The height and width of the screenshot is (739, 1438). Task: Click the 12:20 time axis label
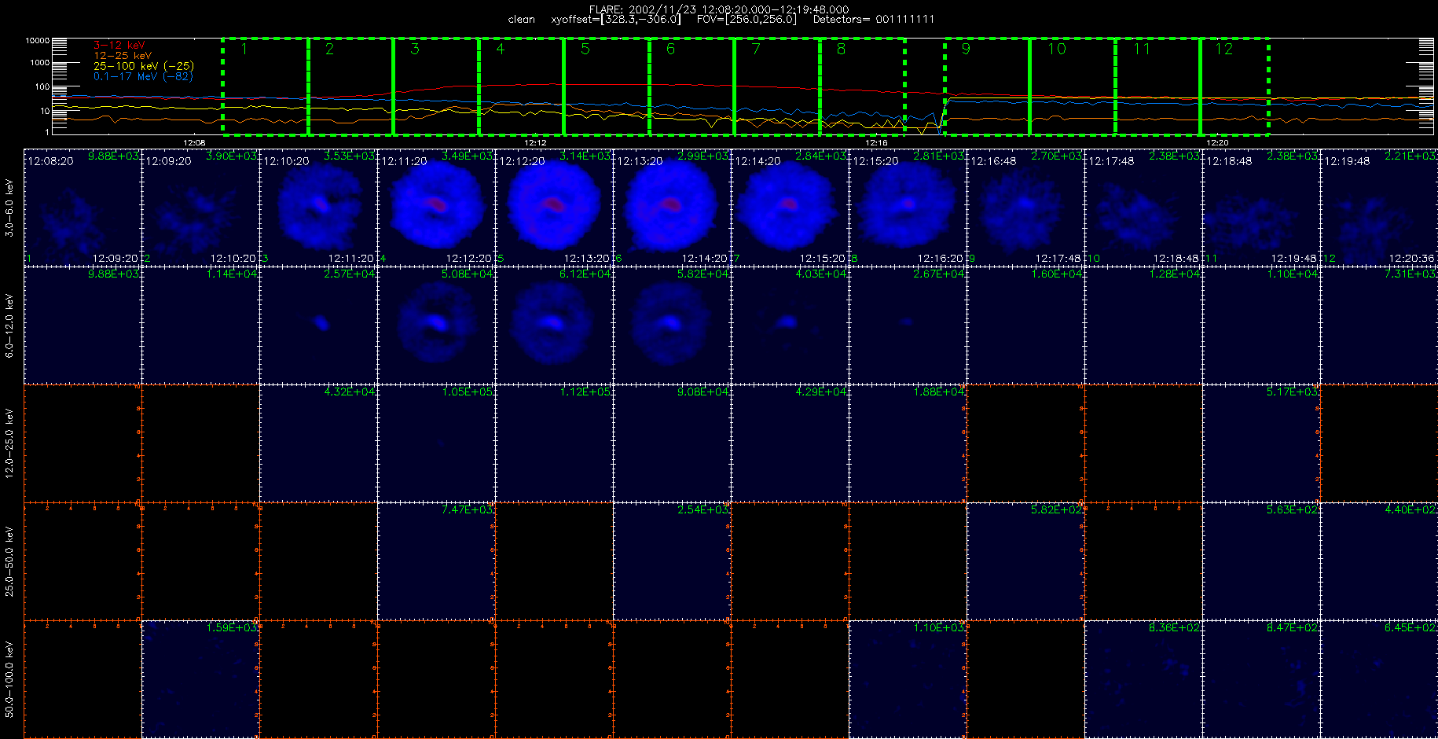[1217, 143]
